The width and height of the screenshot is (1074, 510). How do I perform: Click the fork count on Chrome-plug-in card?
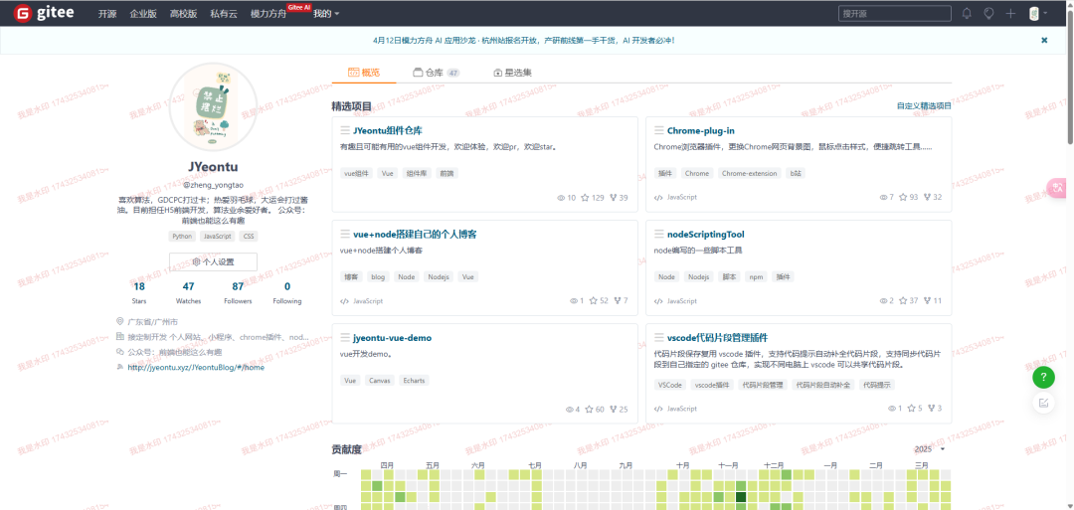pyautogui.click(x=931, y=198)
